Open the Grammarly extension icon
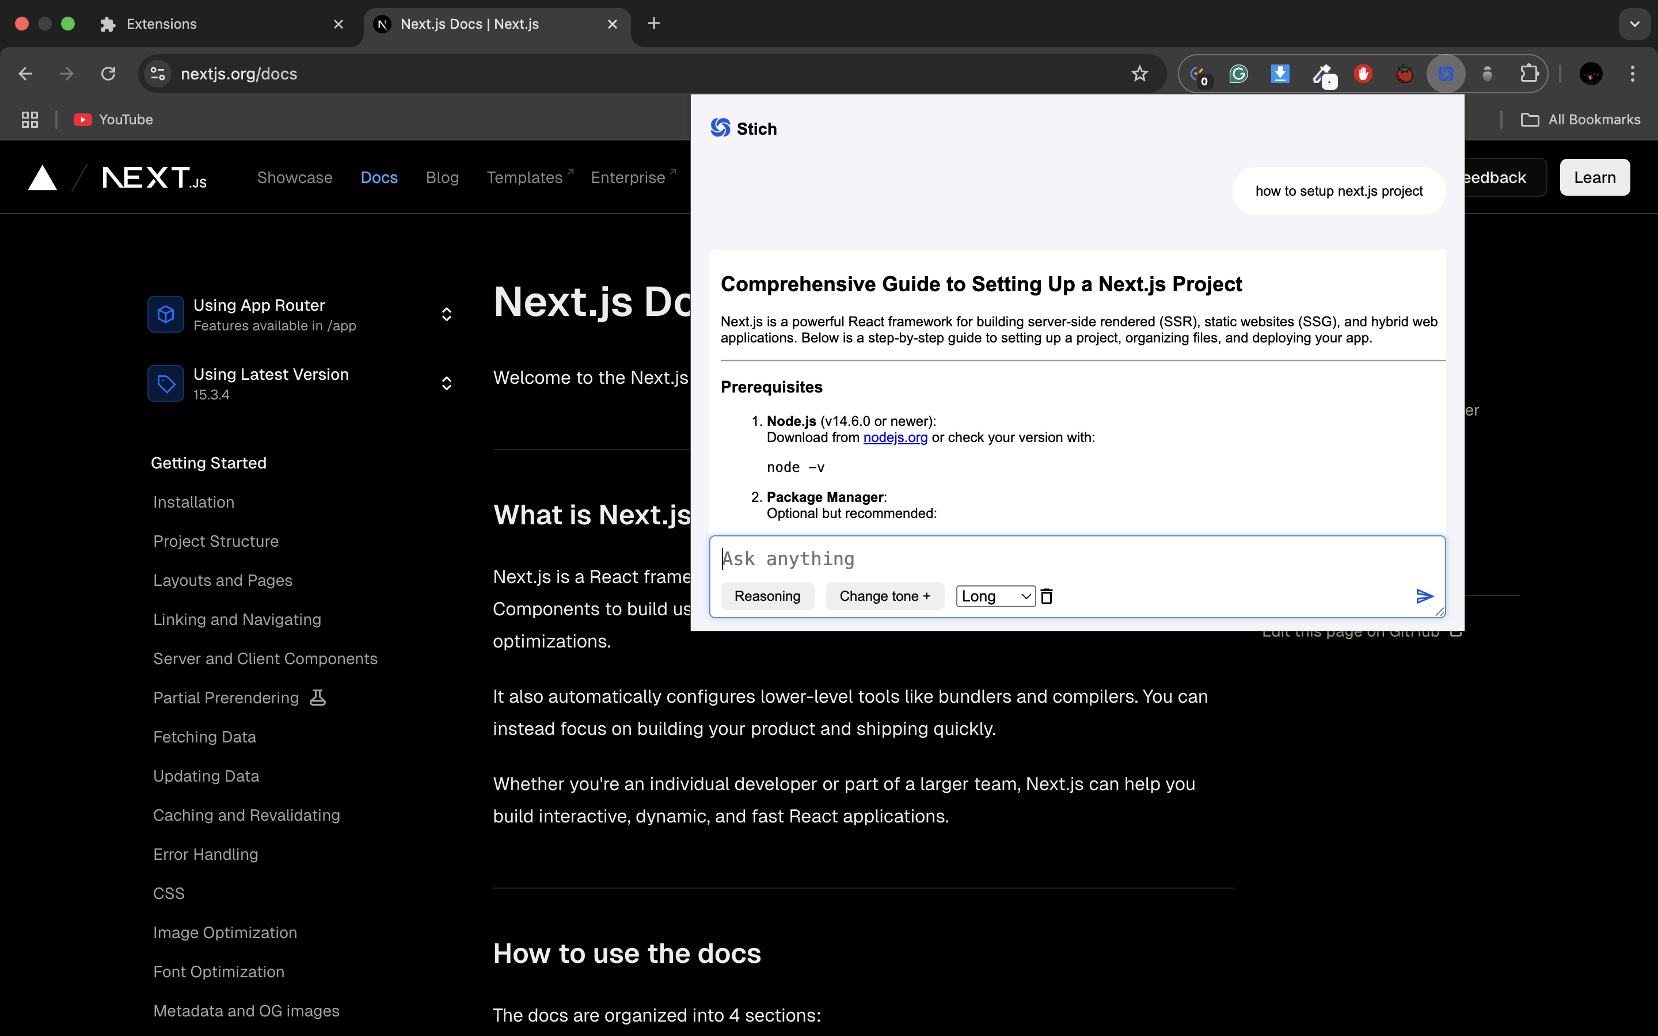 tap(1239, 73)
